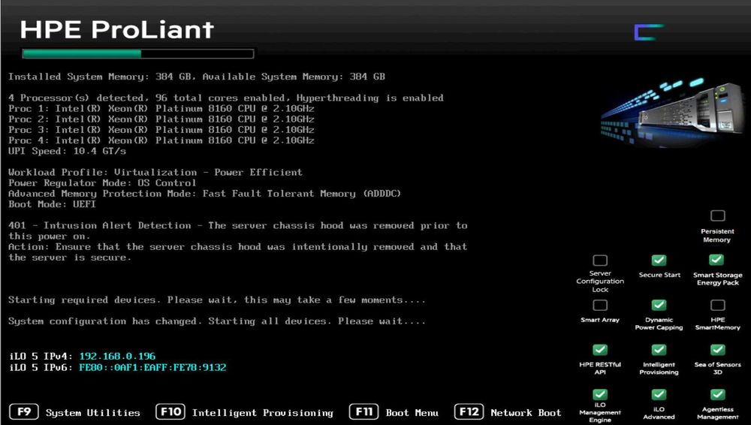751x425 pixels.
Task: Click the Action: Ensure chassis hood line
Action: pyautogui.click(x=237, y=252)
